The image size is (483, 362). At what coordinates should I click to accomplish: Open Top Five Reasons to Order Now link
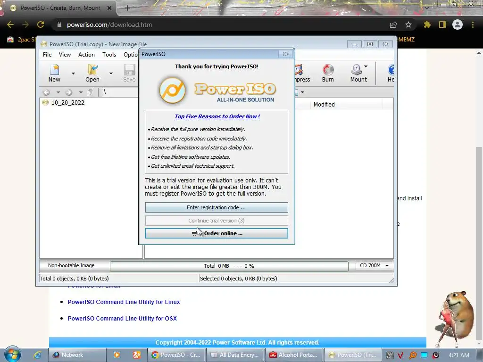coord(217,116)
